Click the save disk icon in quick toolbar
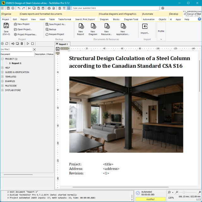 (8, 8)
